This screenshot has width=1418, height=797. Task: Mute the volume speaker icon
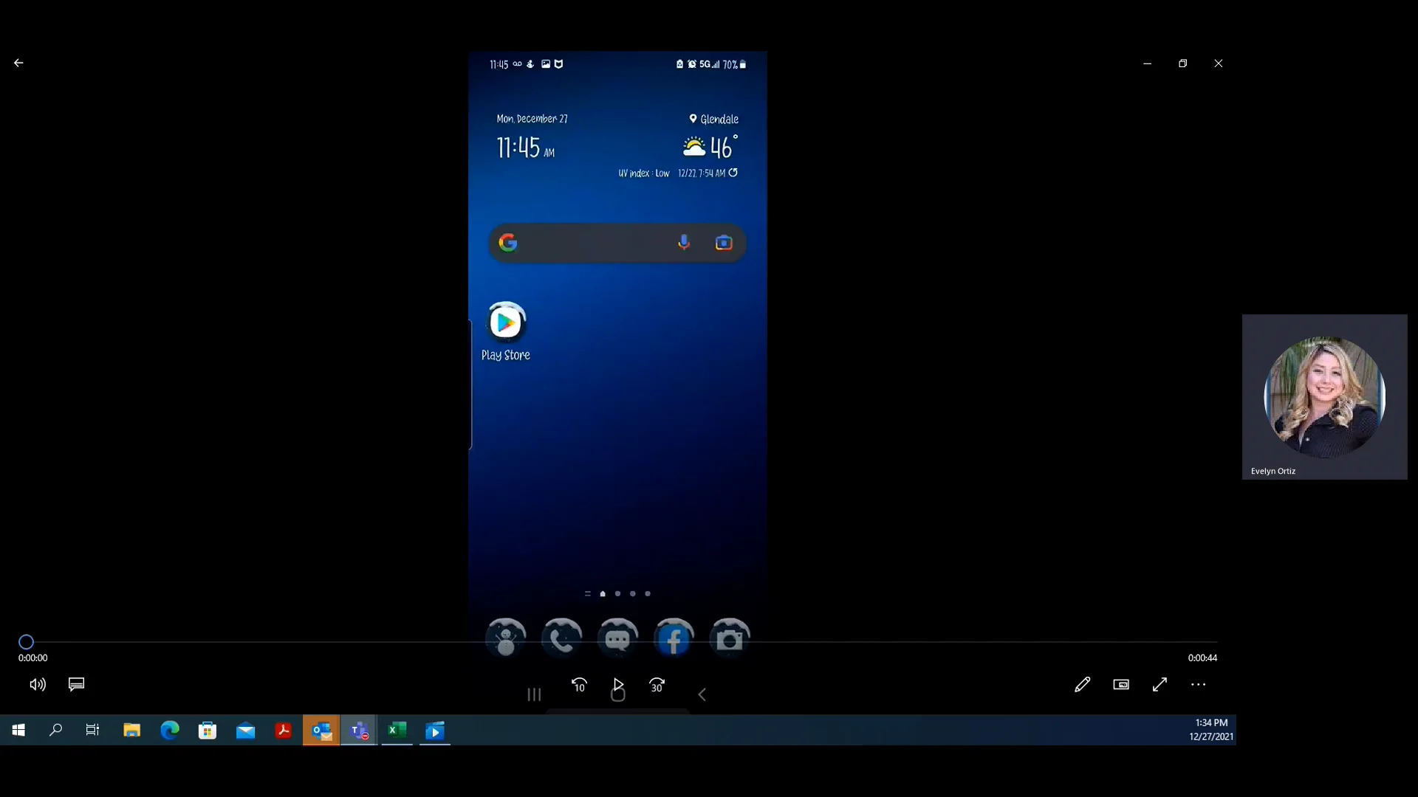pyautogui.click(x=38, y=685)
